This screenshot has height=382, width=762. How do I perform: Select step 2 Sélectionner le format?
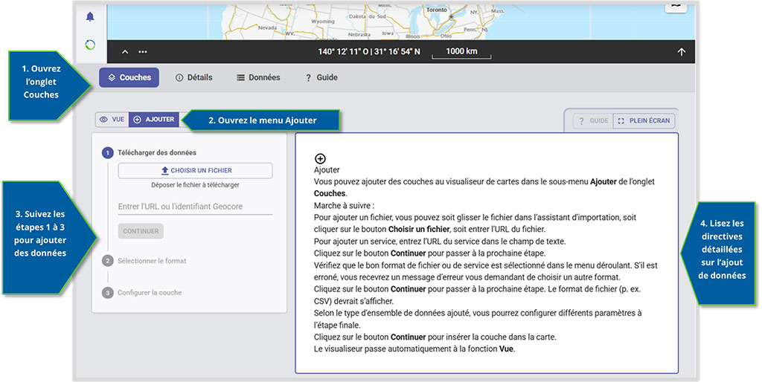tap(144, 261)
